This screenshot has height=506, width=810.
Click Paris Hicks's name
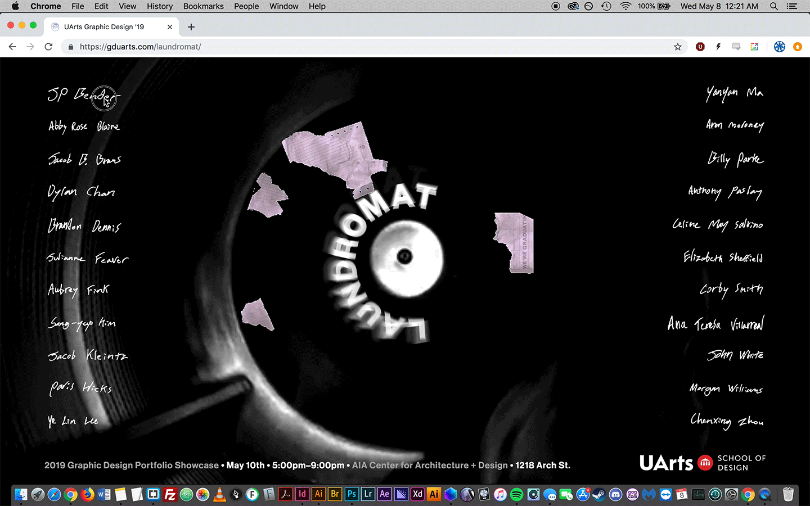pos(81,387)
